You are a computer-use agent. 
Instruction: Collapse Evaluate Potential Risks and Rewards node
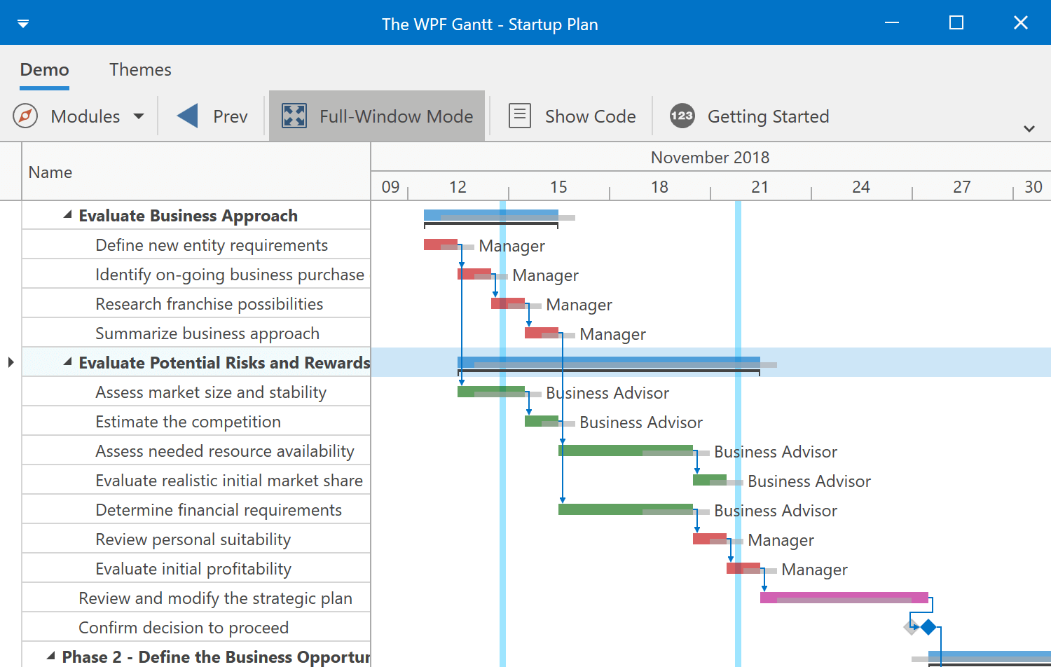click(67, 361)
